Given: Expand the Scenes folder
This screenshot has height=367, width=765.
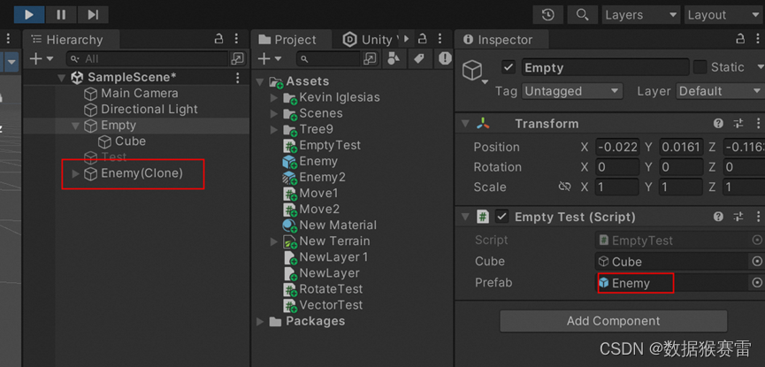Looking at the screenshot, I should coord(274,114).
